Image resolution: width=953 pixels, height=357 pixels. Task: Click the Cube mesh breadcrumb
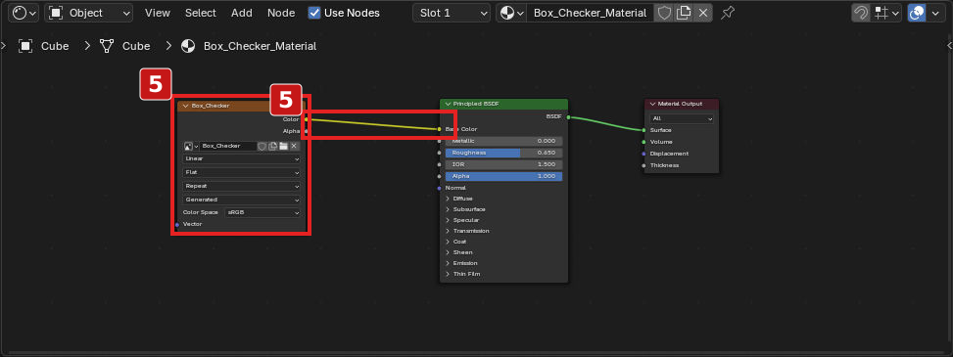tap(125, 46)
